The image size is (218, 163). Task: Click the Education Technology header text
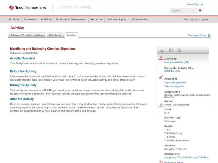75,7
